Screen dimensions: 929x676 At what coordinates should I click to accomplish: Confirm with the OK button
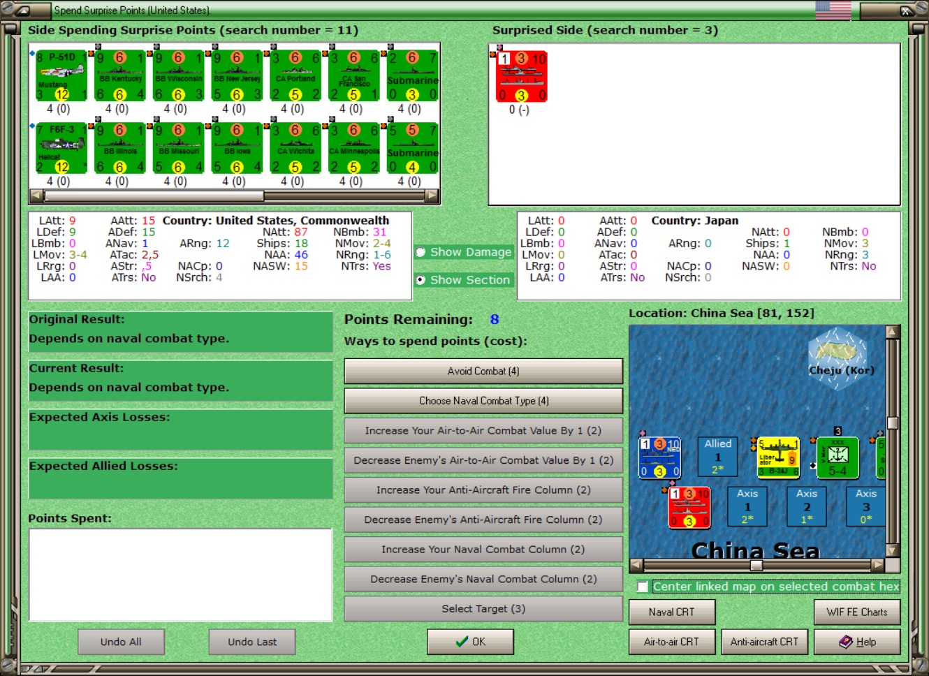[x=471, y=642]
